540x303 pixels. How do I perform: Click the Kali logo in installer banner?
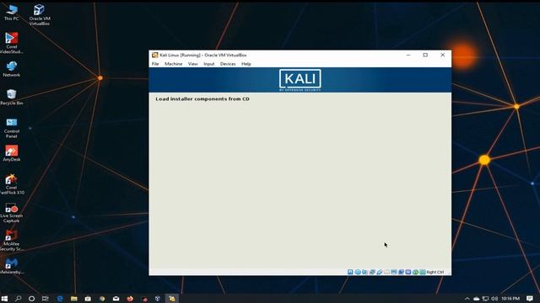click(x=300, y=80)
